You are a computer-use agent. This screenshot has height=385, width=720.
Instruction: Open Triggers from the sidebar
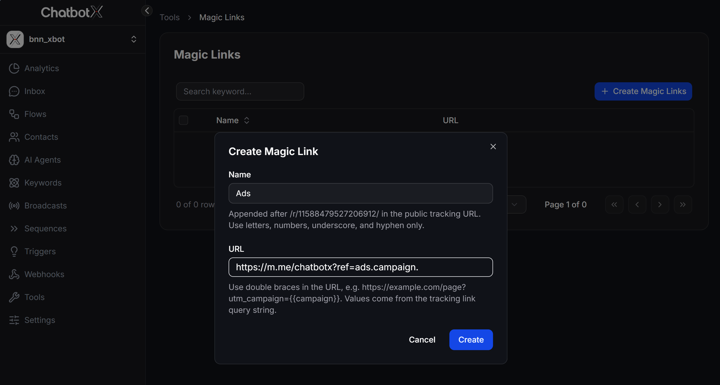[40, 252]
